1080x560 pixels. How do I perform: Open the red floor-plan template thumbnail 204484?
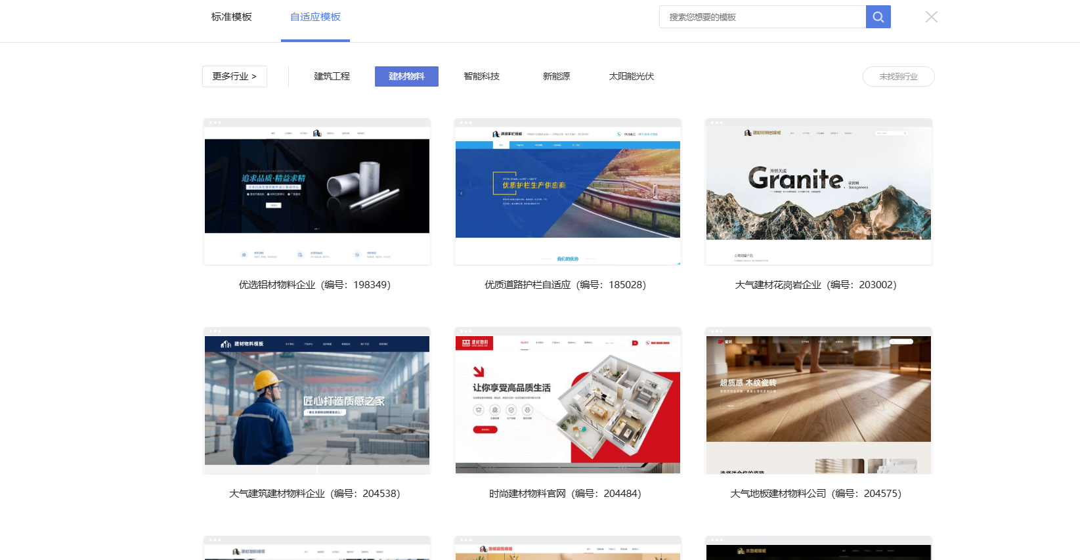point(568,400)
